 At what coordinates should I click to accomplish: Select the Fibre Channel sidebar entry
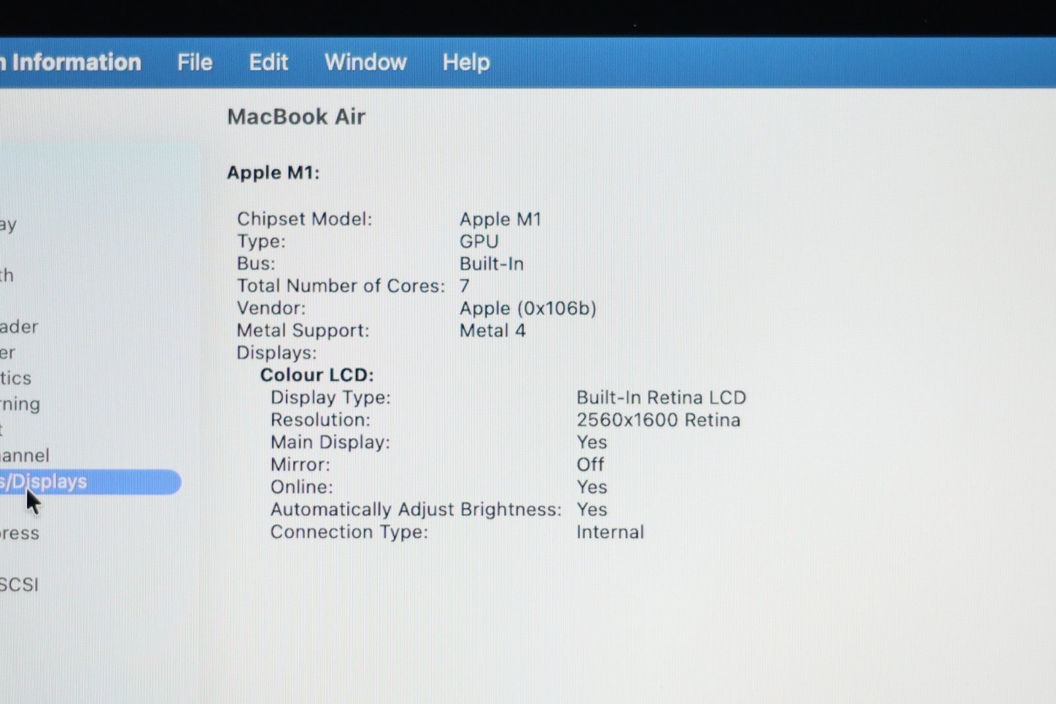[24, 455]
